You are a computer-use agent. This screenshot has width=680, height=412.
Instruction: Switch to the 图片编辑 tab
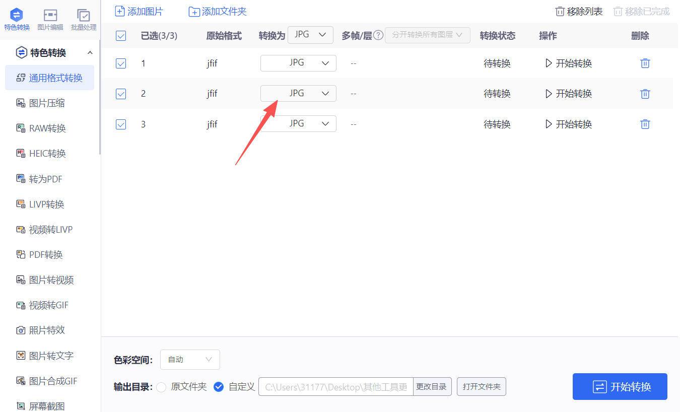[50, 19]
